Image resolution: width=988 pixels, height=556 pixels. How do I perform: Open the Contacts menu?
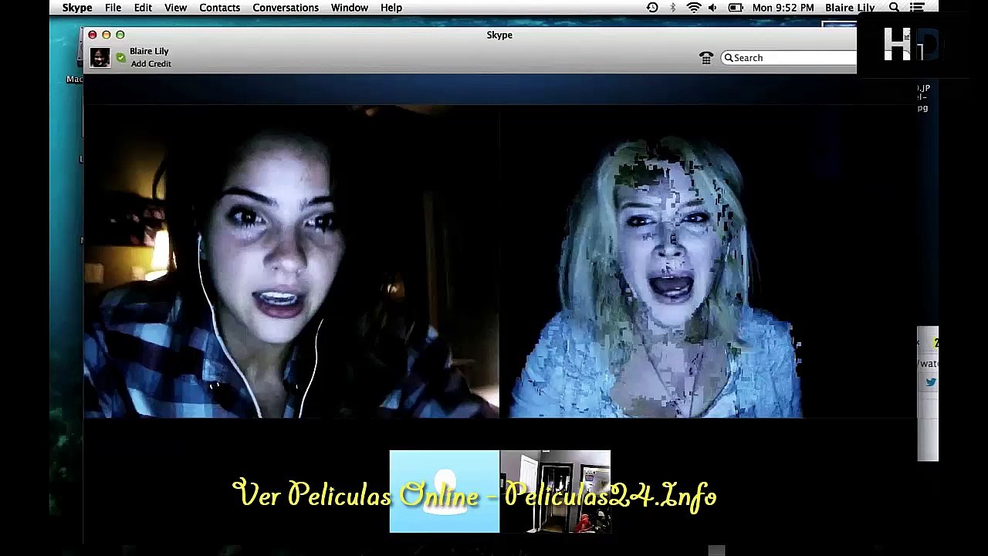coord(219,8)
